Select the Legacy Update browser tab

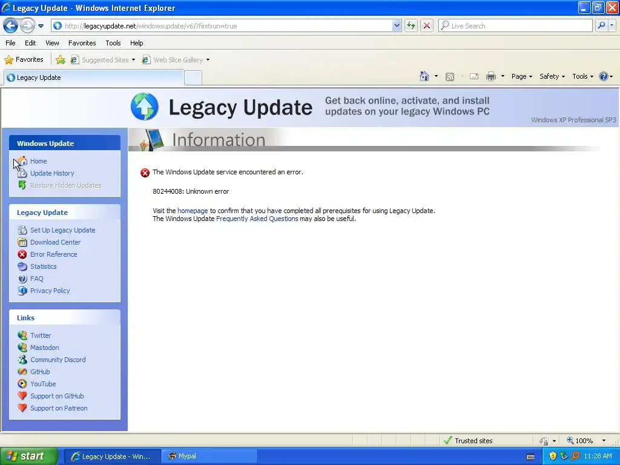94,77
